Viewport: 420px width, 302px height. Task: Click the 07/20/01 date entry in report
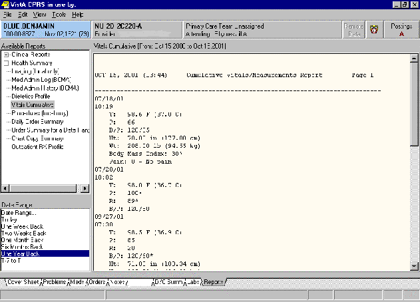109,170
